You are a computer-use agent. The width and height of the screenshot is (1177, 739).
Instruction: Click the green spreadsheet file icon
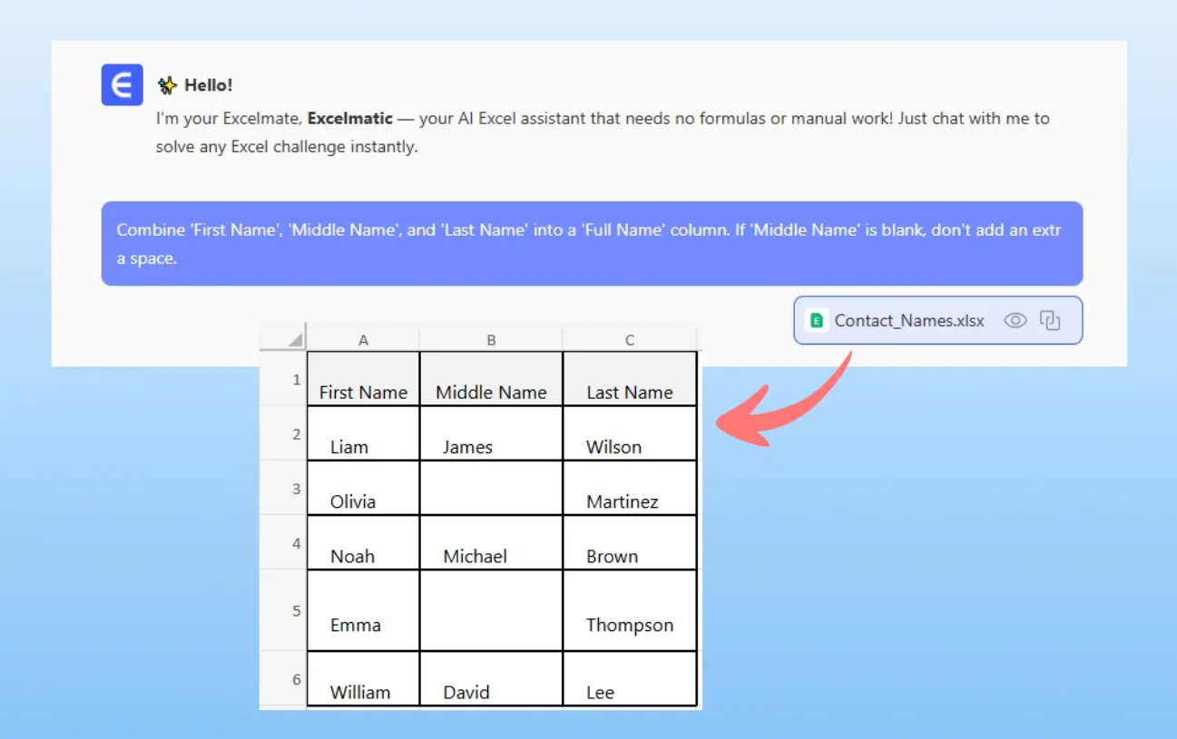(817, 320)
